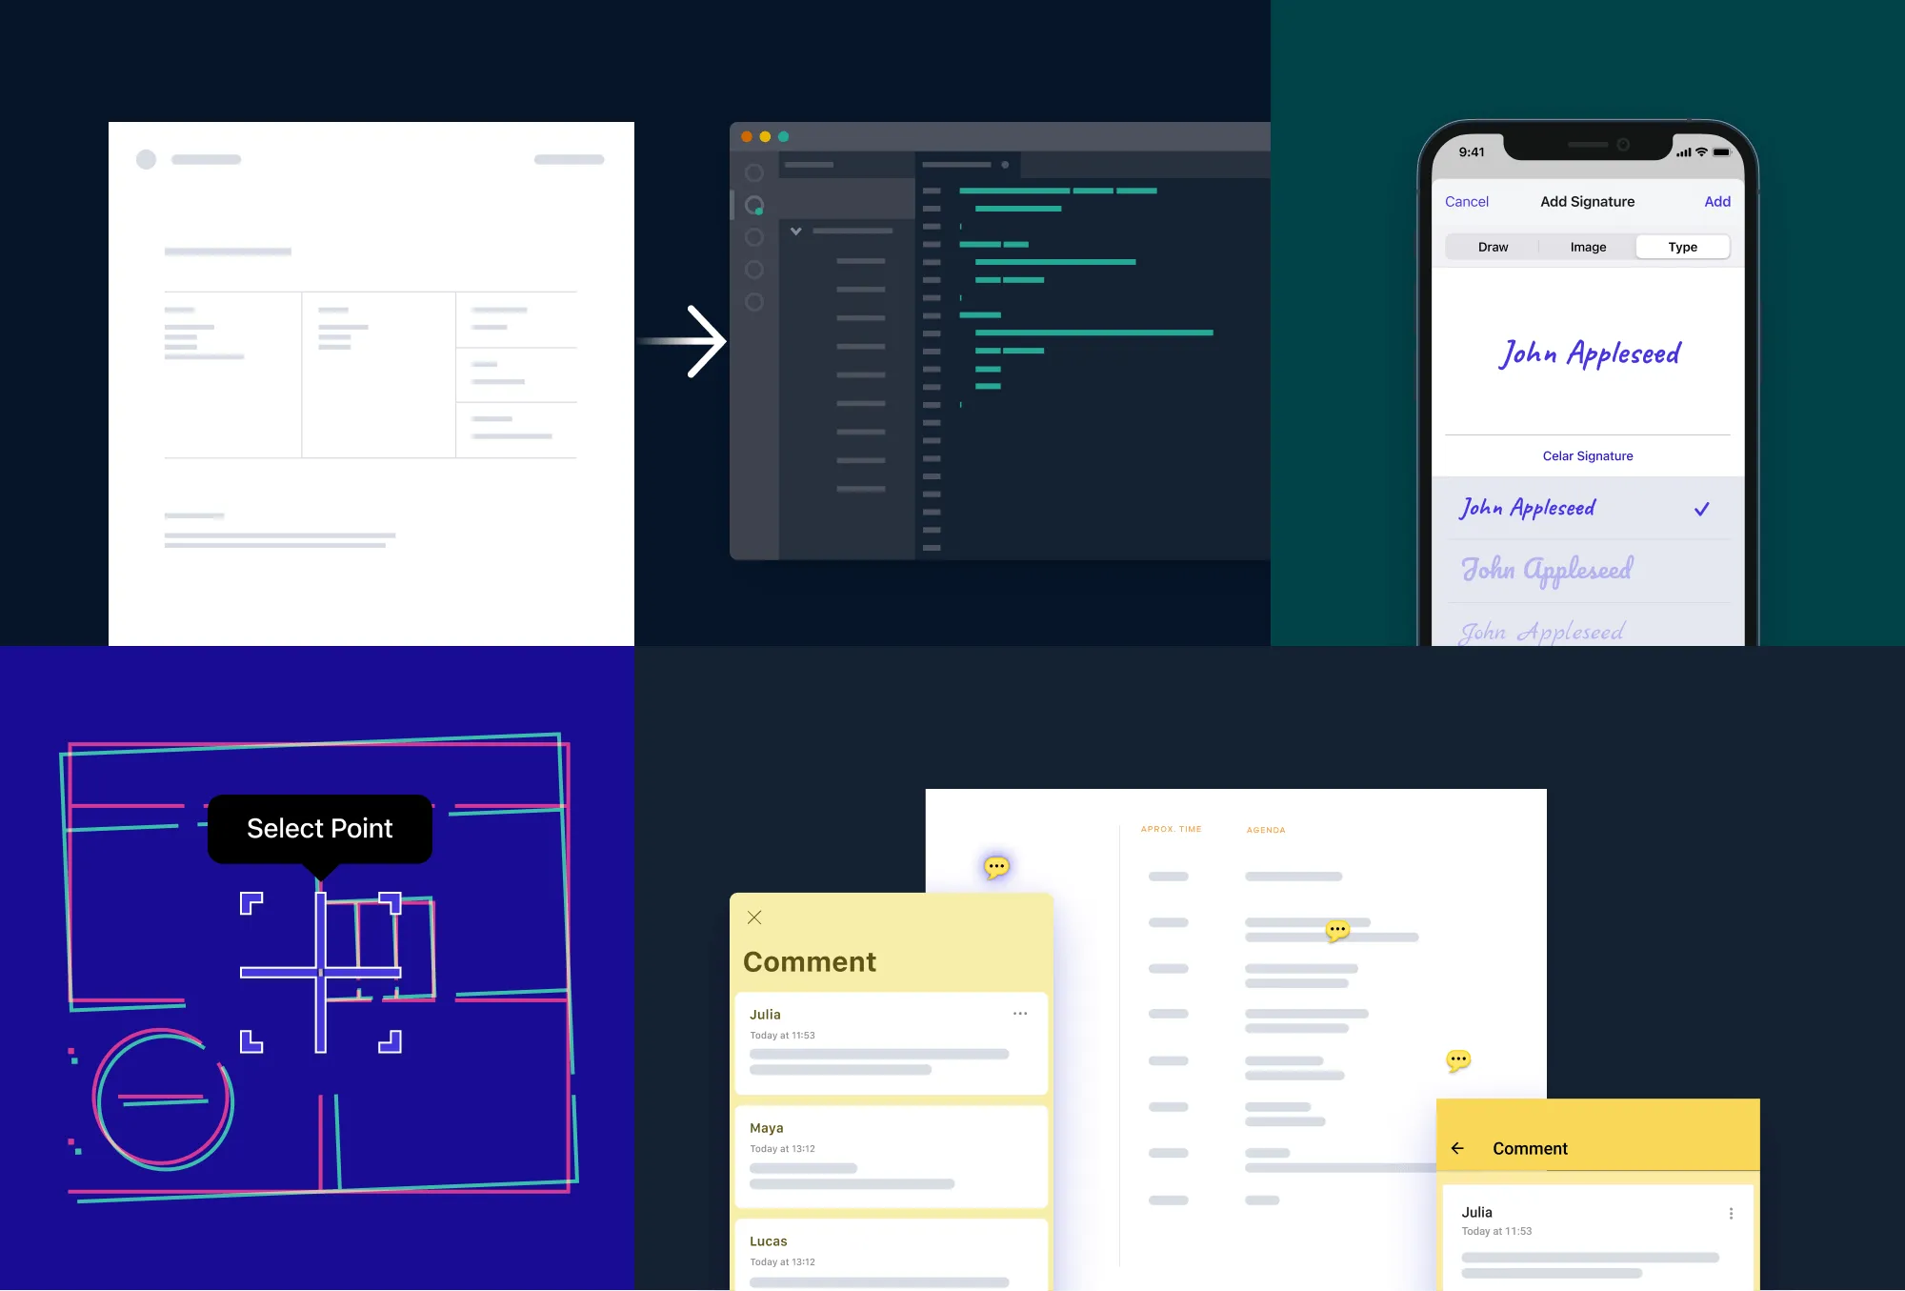Choose the second John Appleseed font style
This screenshot has width=1905, height=1291.
point(1548,570)
